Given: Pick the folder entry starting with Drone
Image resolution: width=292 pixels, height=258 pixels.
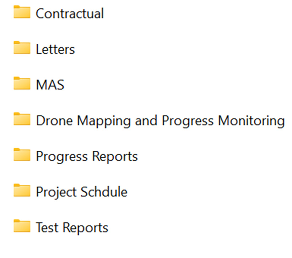Looking at the screenshot, I should pyautogui.click(x=160, y=121).
